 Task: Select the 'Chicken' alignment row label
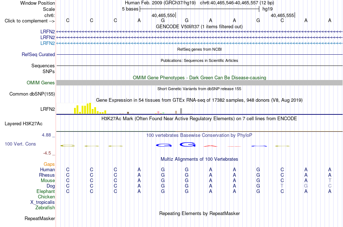pyautogui.click(x=46, y=197)
